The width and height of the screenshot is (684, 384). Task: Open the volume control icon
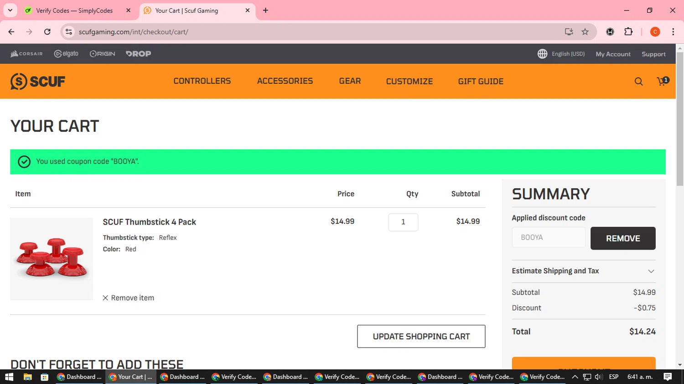point(599,377)
